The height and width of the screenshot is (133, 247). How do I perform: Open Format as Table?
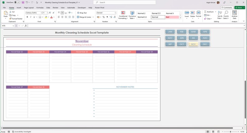pos(132,15)
